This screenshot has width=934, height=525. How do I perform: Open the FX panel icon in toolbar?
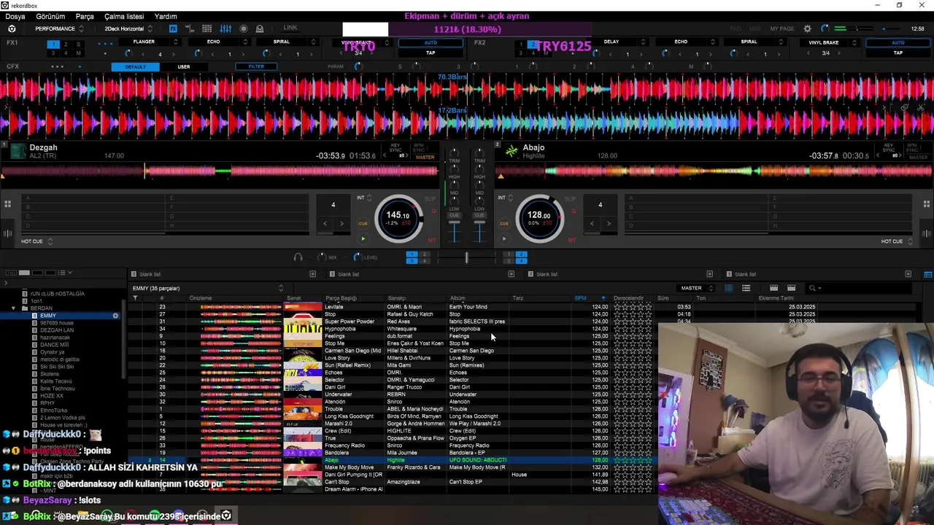(x=173, y=28)
